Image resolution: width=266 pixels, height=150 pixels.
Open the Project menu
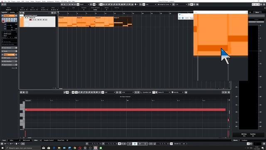pyautogui.click(x=13, y=1)
